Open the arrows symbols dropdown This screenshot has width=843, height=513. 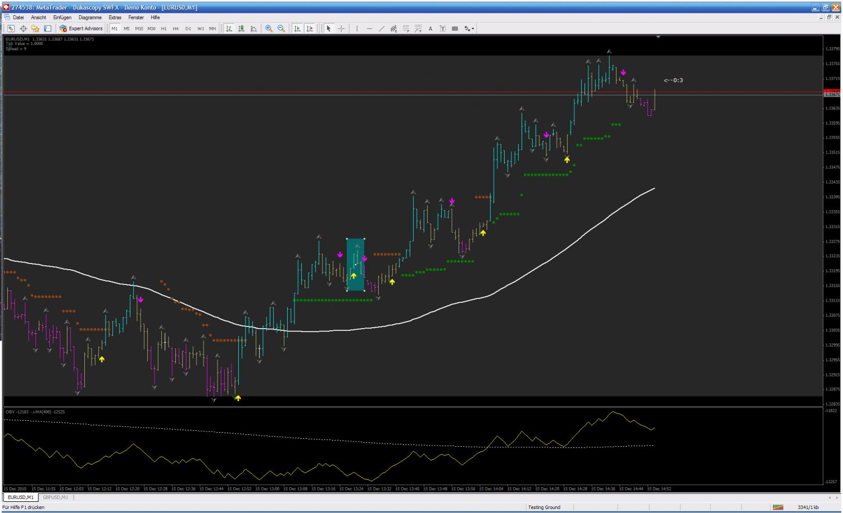(469, 29)
